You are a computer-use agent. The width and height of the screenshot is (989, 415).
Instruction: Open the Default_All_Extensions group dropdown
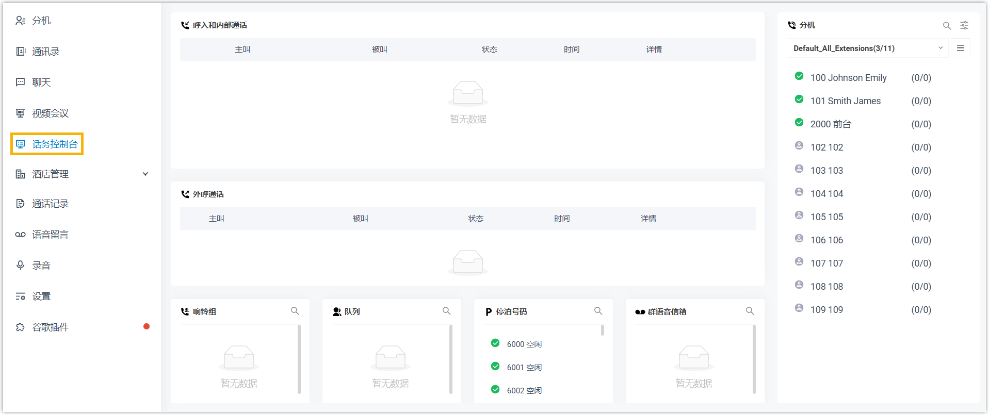867,48
